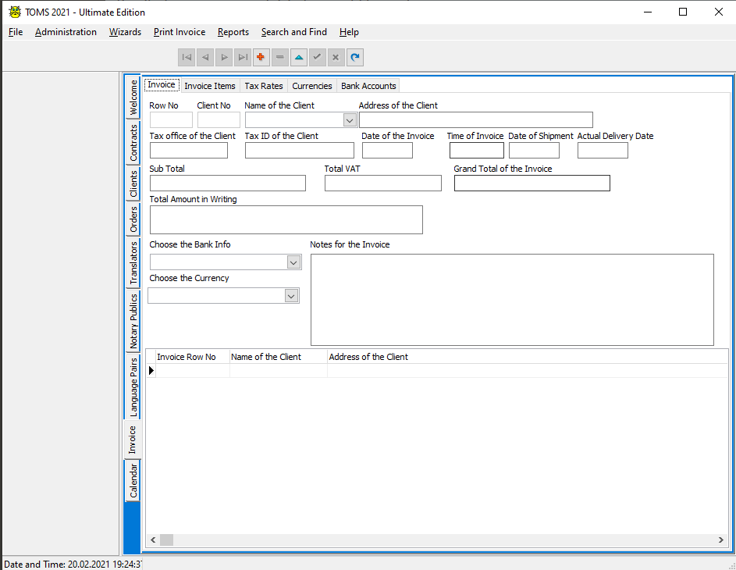Edit the current record with the triangle icon

(x=298, y=56)
